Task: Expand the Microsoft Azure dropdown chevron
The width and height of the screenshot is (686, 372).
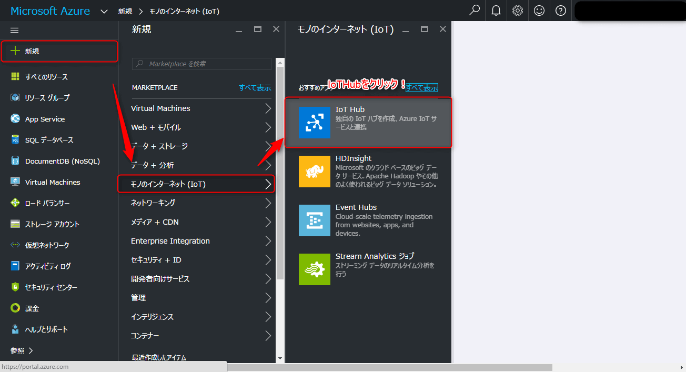Action: coord(104,11)
